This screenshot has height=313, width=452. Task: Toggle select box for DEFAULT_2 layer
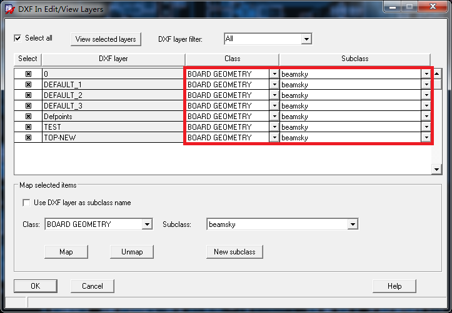[x=28, y=95]
